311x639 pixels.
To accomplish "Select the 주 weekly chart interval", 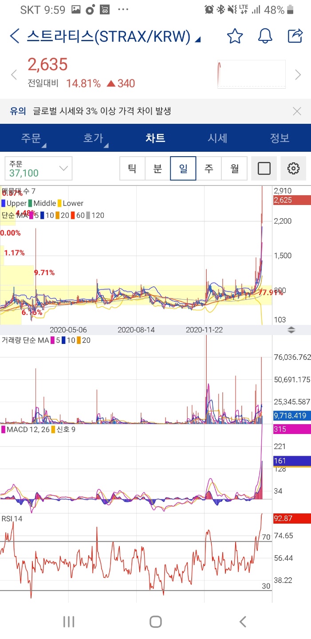I will pyautogui.click(x=209, y=169).
